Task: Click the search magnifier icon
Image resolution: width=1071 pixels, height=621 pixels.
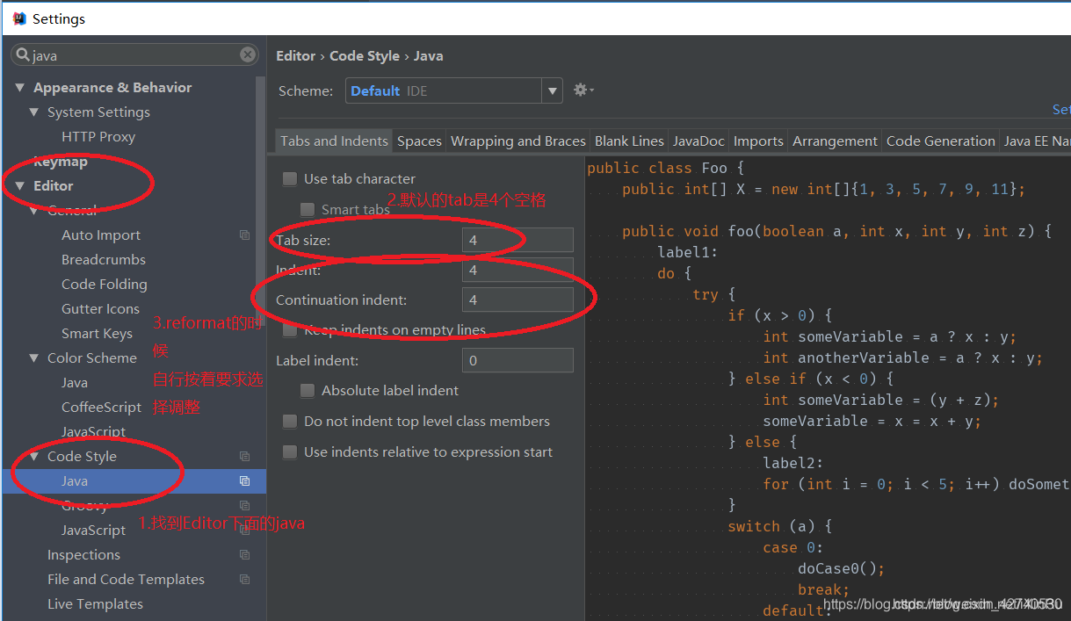Action: click(23, 55)
